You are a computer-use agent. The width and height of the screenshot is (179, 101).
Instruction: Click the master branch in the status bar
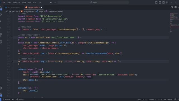(6, 100)
